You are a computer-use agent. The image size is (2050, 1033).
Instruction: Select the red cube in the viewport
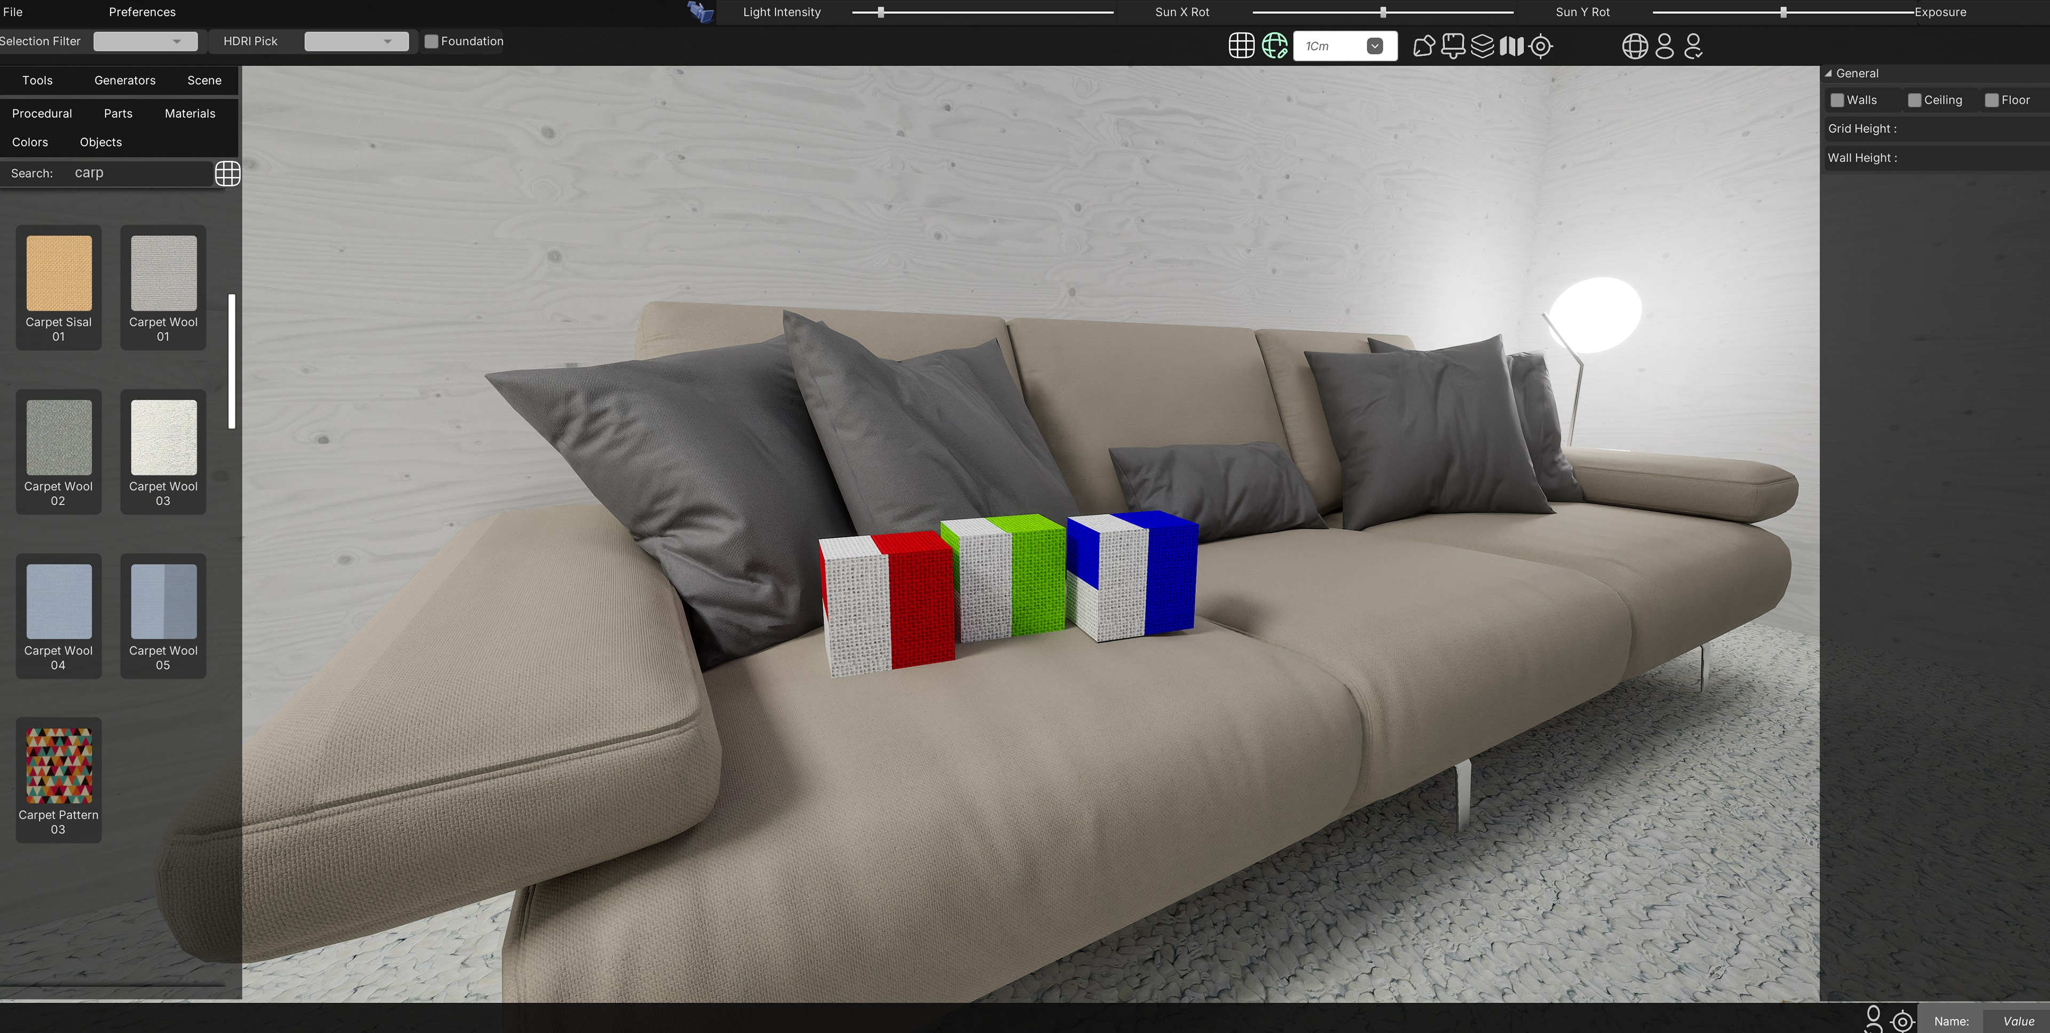[887, 605]
